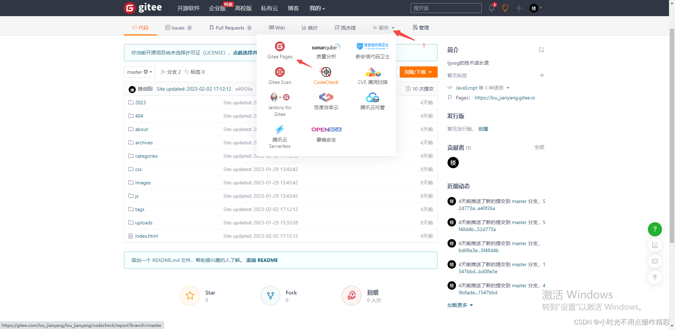Image resolution: width=675 pixels, height=329 pixels.
Task: Open index.html file
Action: [x=146, y=236]
